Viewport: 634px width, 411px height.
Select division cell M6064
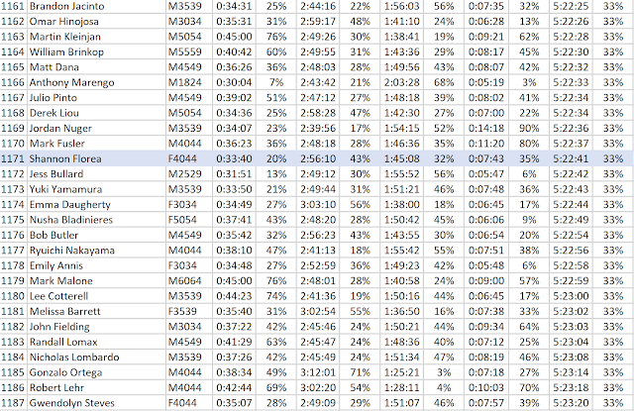(189, 281)
